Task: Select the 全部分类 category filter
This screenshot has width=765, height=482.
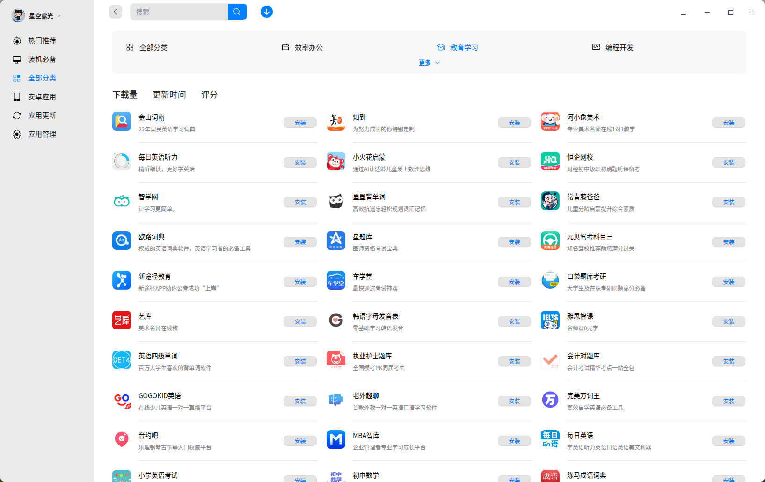Action: [x=147, y=47]
